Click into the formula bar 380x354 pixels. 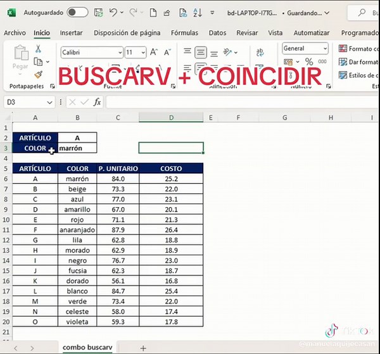[243, 102]
